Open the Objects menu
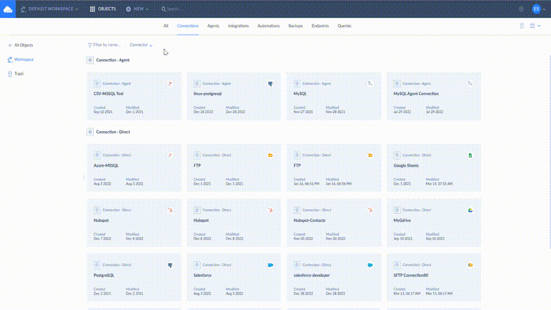 [x=103, y=9]
